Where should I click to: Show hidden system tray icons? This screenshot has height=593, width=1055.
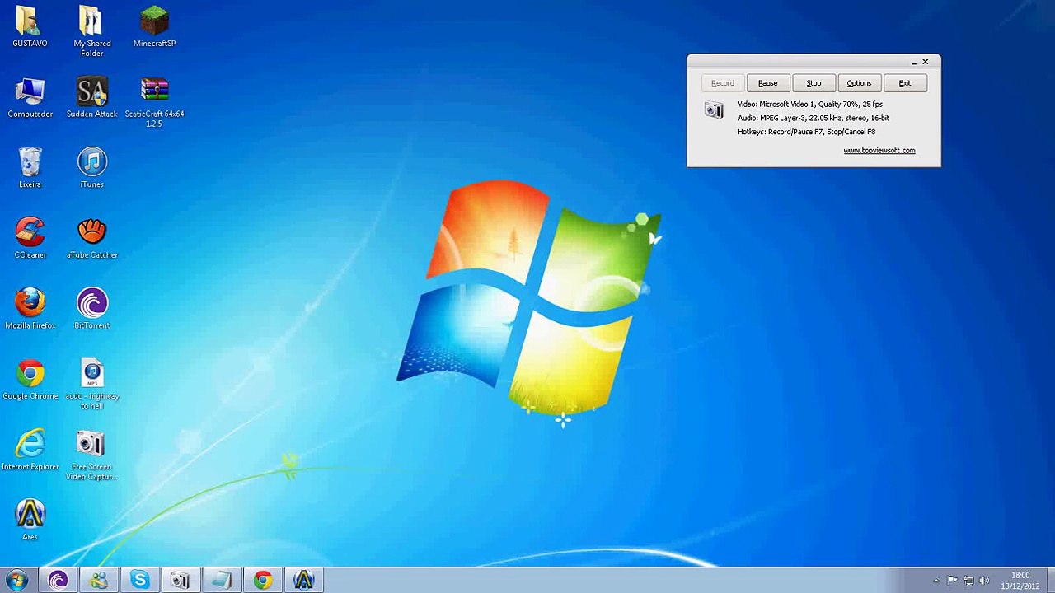click(x=935, y=581)
